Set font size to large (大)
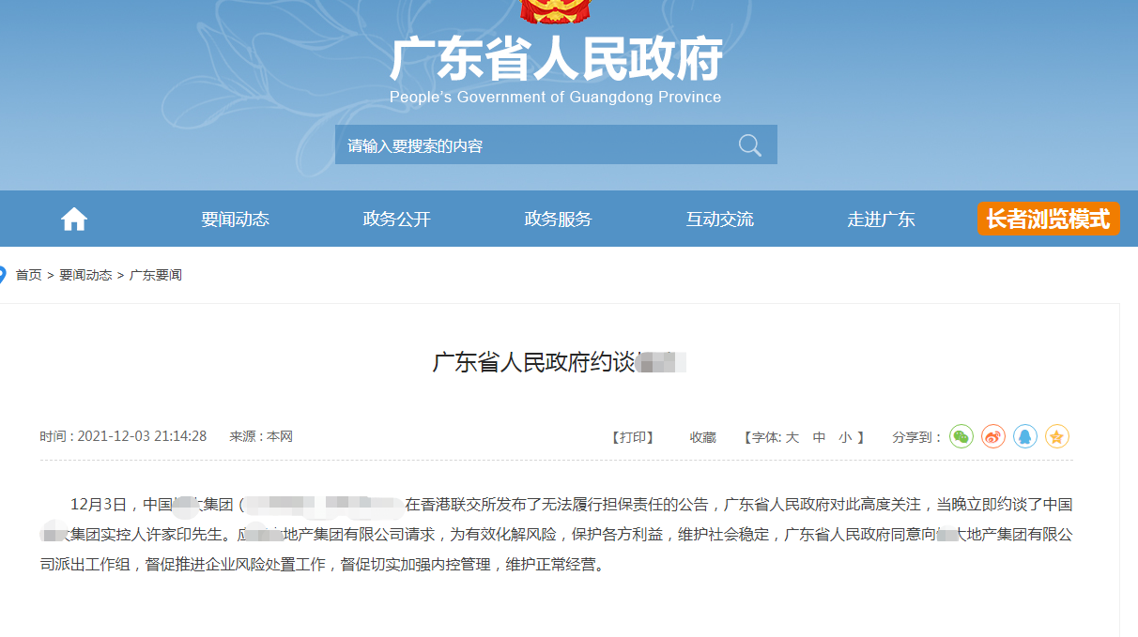 pyautogui.click(x=792, y=437)
